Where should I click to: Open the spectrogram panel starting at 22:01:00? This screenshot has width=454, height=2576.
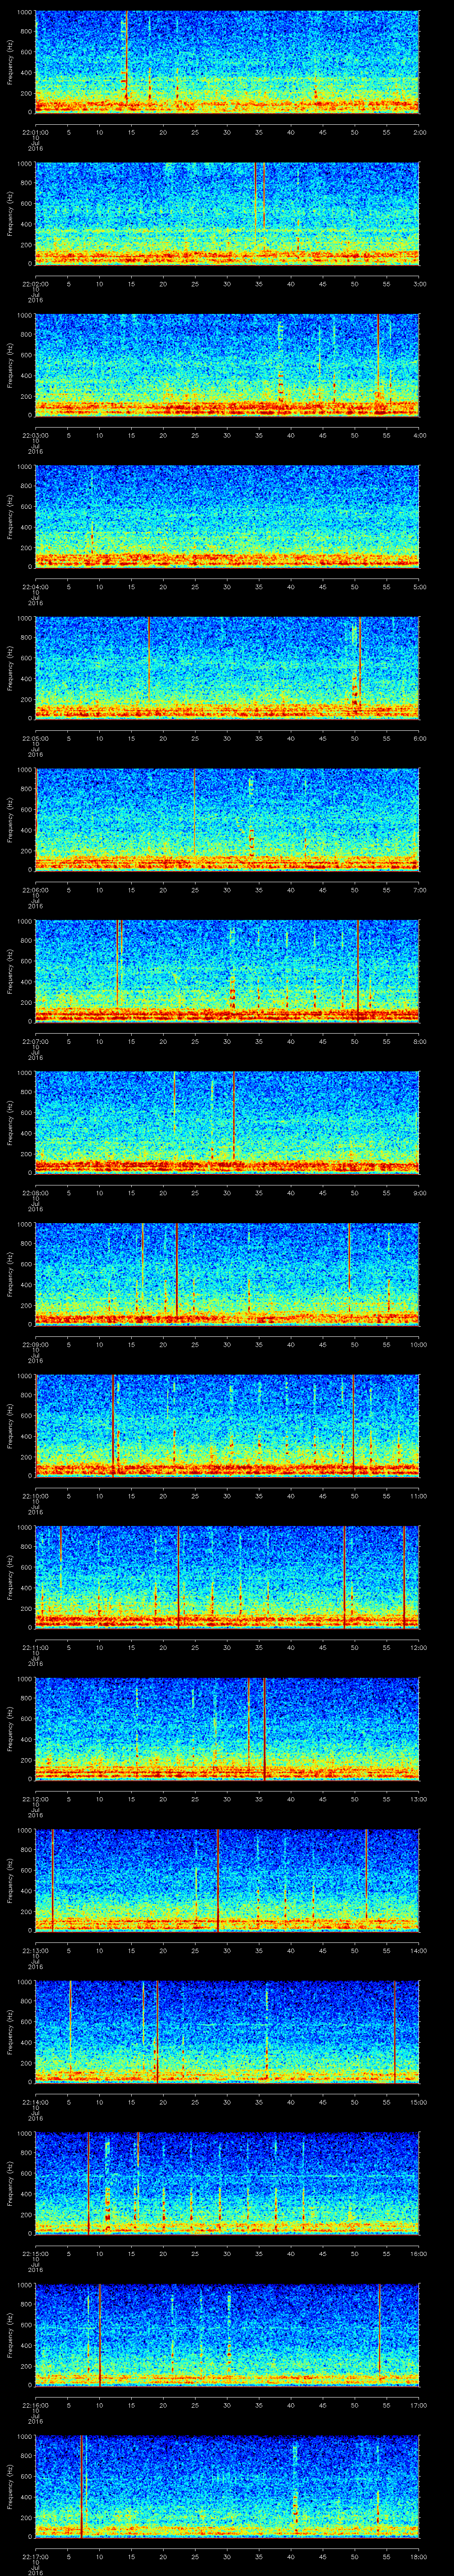pyautogui.click(x=227, y=62)
